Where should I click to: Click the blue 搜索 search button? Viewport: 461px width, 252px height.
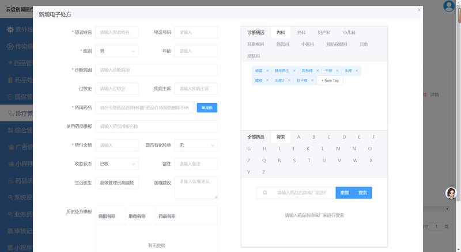[x=362, y=193]
